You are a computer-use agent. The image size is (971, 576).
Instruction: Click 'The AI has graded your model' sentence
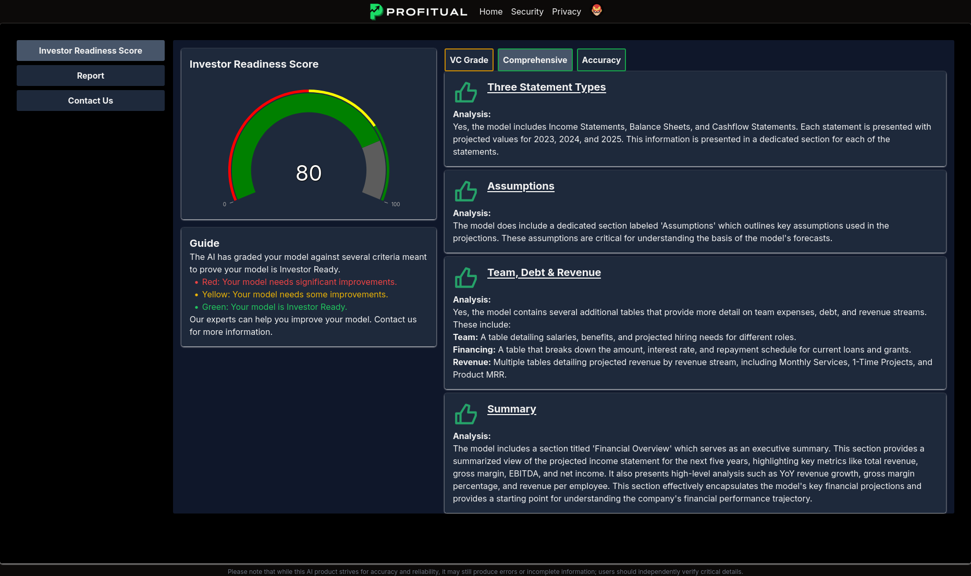pyautogui.click(x=308, y=263)
